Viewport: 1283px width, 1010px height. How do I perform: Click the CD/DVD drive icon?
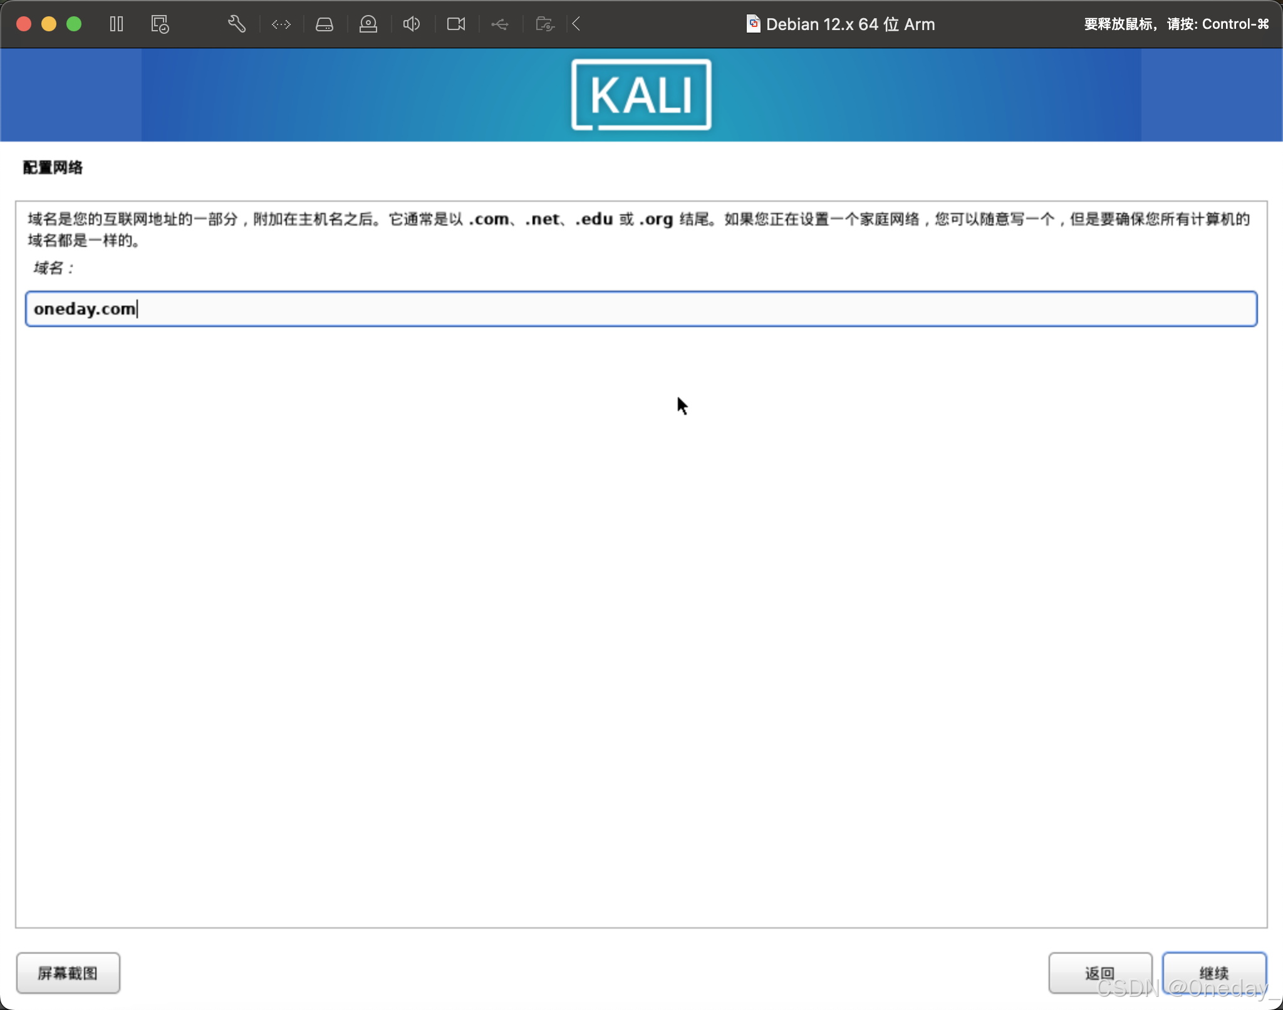pos(368,24)
